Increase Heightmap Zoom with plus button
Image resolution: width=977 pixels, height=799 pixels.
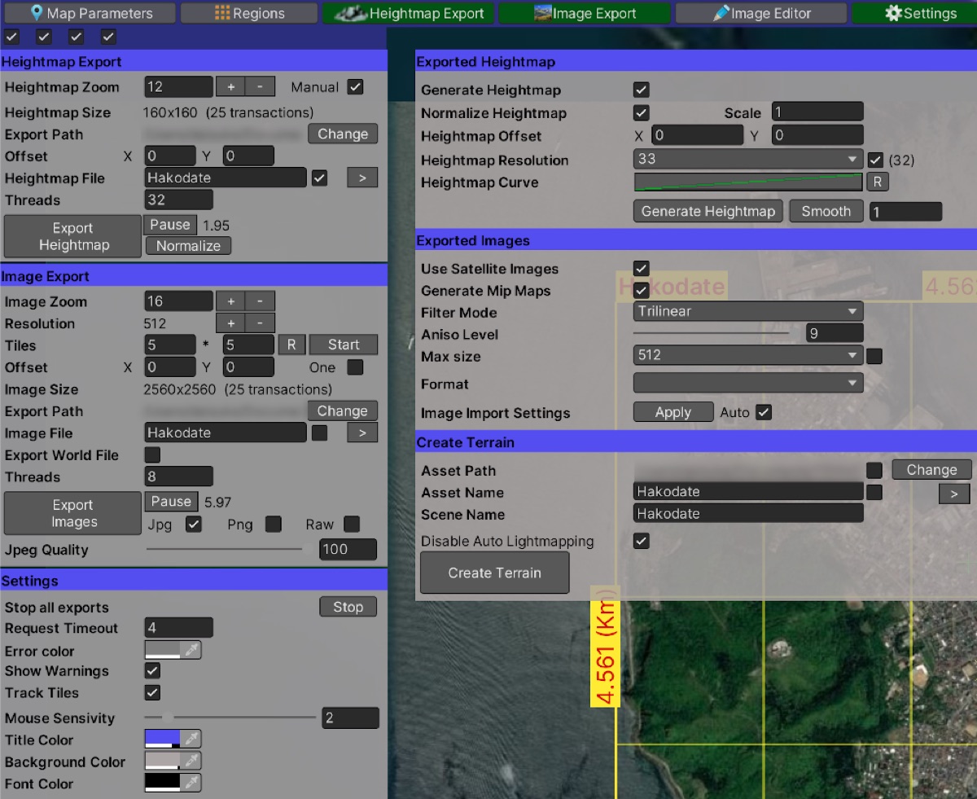tap(230, 87)
